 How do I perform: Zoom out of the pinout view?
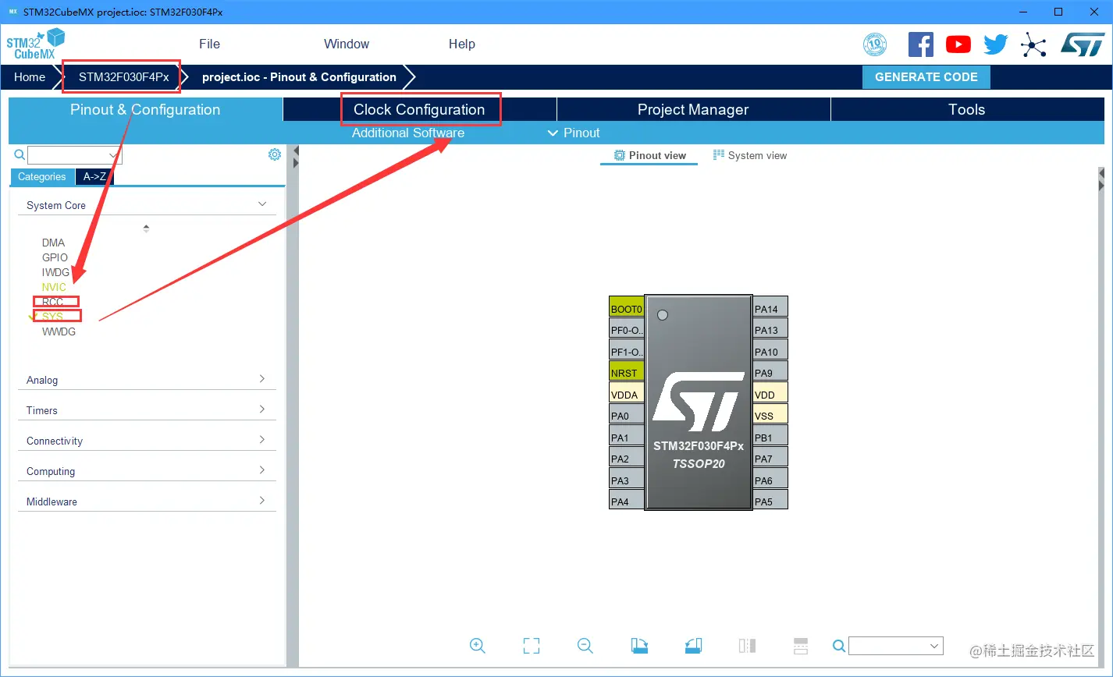585,645
